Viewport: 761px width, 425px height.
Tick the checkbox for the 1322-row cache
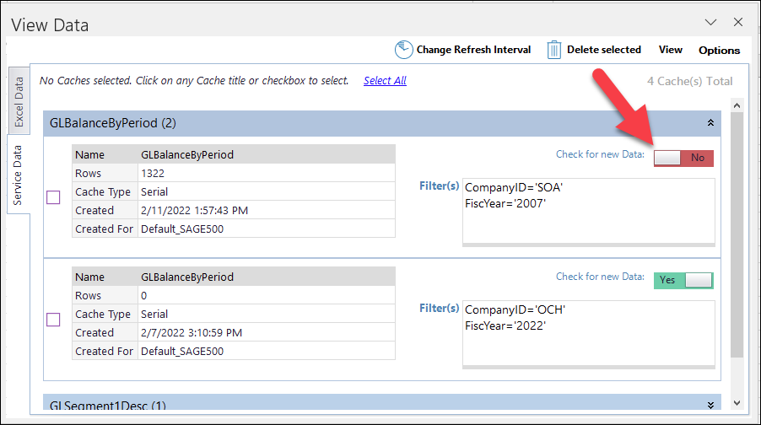tap(53, 197)
